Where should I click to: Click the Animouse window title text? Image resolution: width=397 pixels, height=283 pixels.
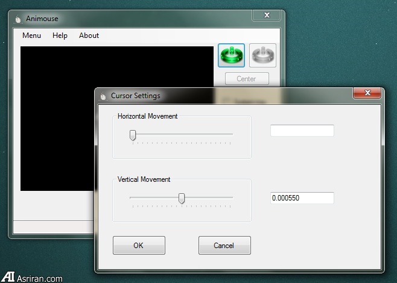tap(42, 19)
